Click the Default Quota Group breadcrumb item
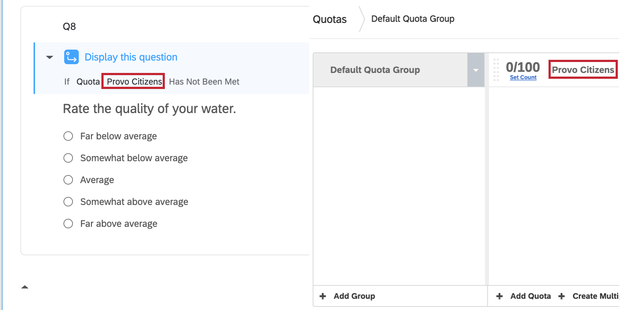620x310 pixels. (412, 19)
